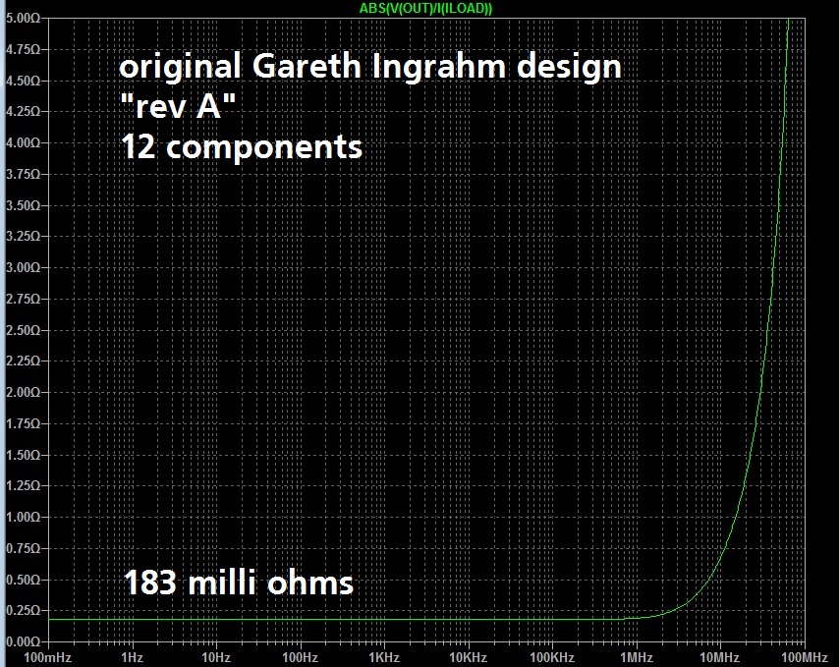The width and height of the screenshot is (839, 667).
Task: Click the 100KHz frequency axis label
Action: point(552,657)
